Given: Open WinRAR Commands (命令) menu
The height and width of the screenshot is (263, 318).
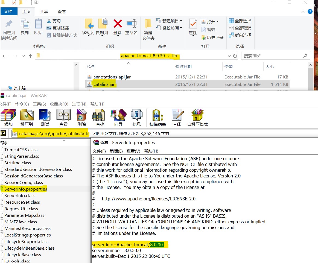Looking at the screenshot, I should point(22,104).
